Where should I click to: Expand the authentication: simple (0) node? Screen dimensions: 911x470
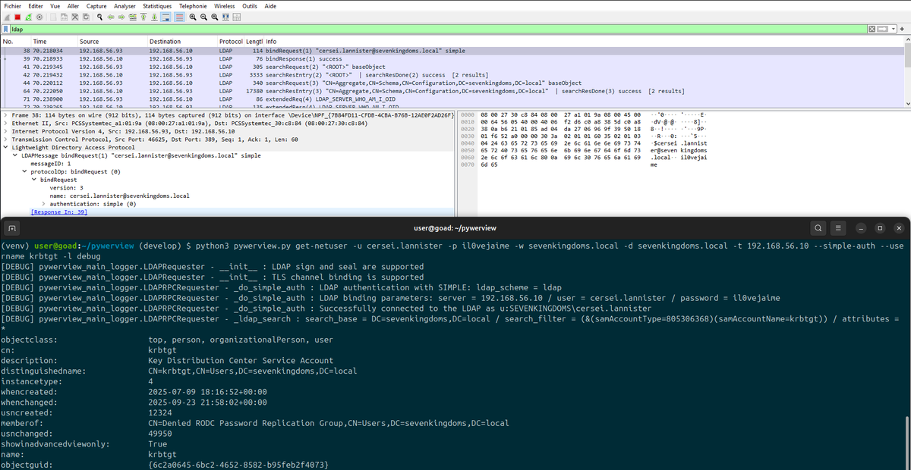(43, 204)
